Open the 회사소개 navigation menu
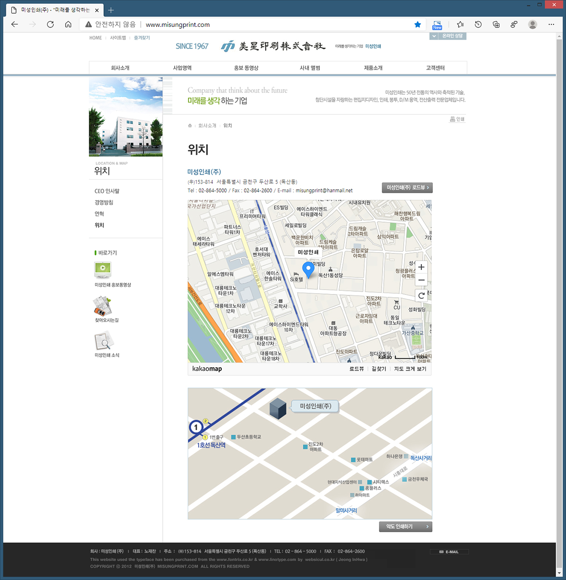566x580 pixels. click(x=120, y=68)
